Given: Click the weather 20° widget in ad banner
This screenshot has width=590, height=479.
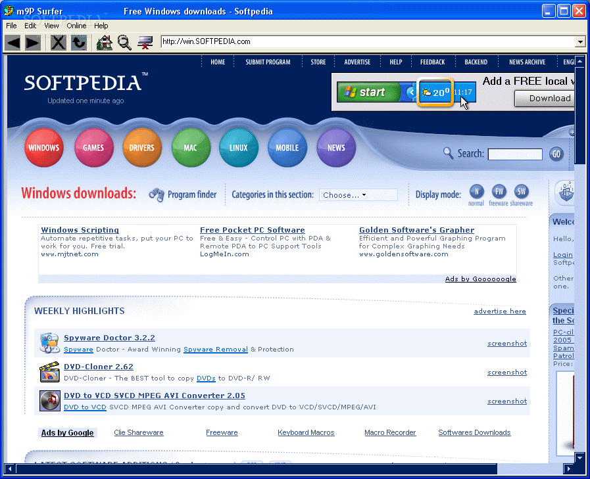Looking at the screenshot, I should pos(435,92).
